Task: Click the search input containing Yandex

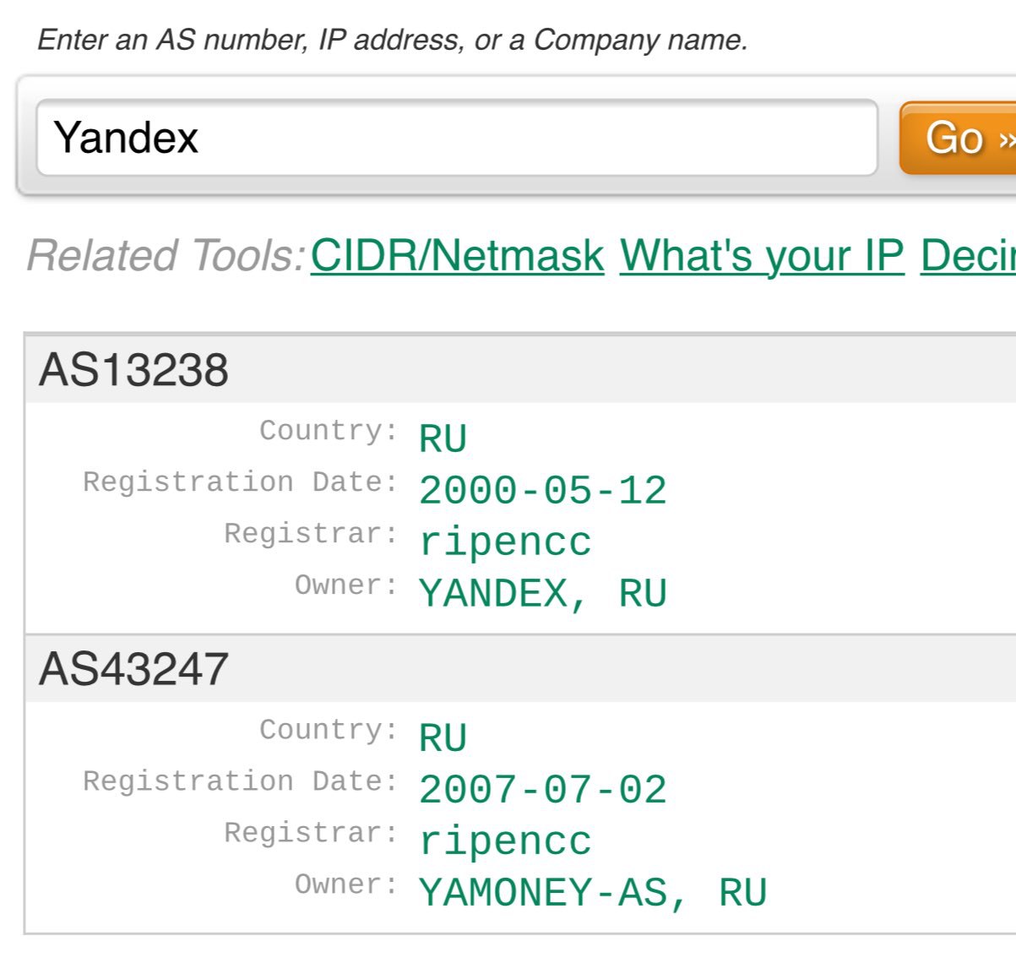Action: 457,138
